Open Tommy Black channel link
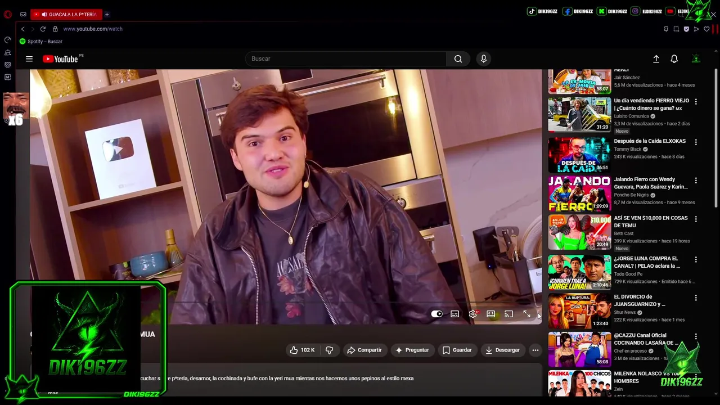 pos(628,149)
